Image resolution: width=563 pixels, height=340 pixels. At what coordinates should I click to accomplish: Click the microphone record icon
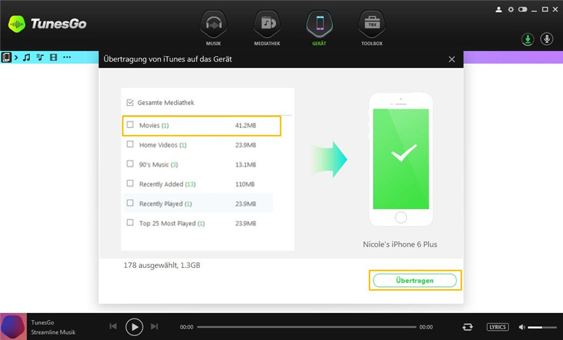[546, 39]
